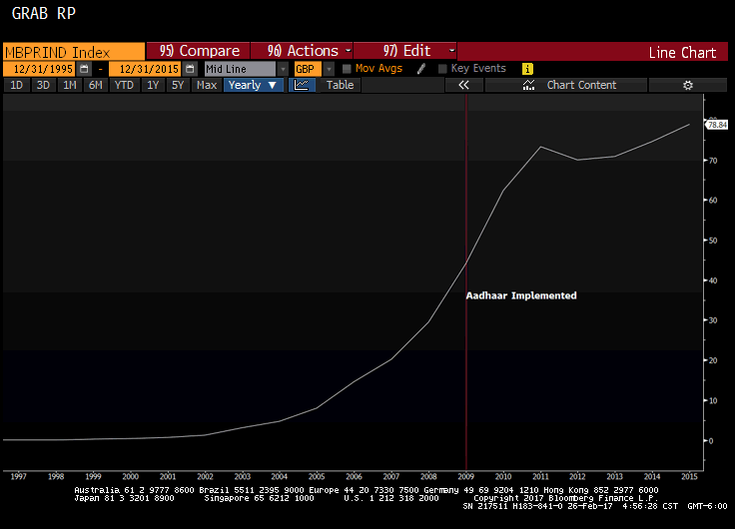Click the yellow info icon
The image size is (735, 529).
pyautogui.click(x=527, y=69)
